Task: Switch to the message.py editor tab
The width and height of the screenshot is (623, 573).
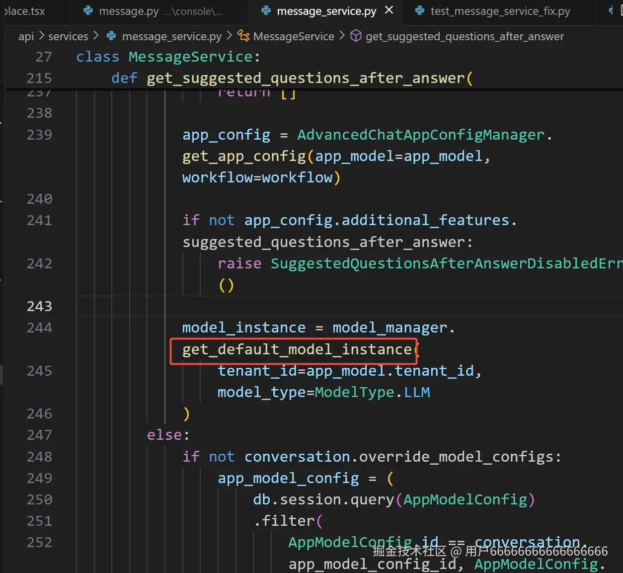Action: click(x=159, y=11)
